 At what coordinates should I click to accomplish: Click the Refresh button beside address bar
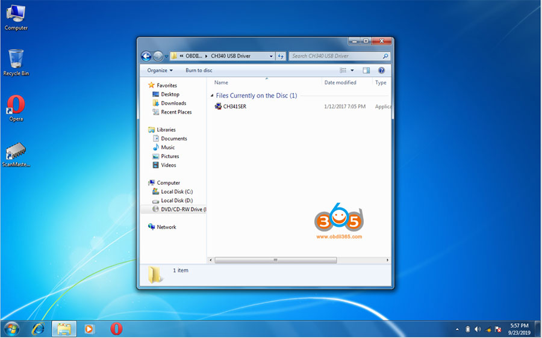pyautogui.click(x=281, y=56)
